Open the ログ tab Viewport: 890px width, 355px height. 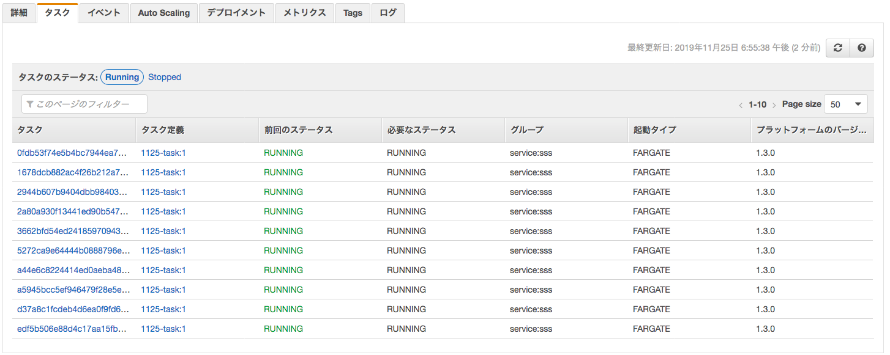[388, 13]
